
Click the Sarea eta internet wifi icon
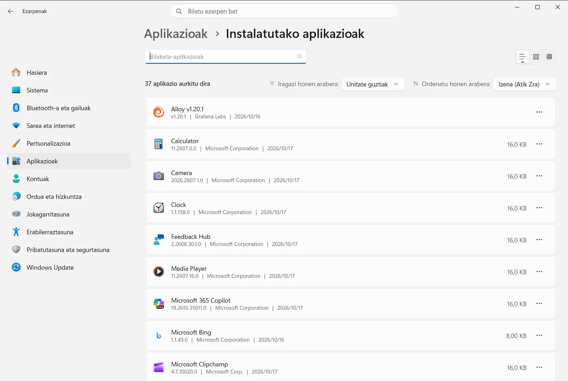(x=16, y=125)
